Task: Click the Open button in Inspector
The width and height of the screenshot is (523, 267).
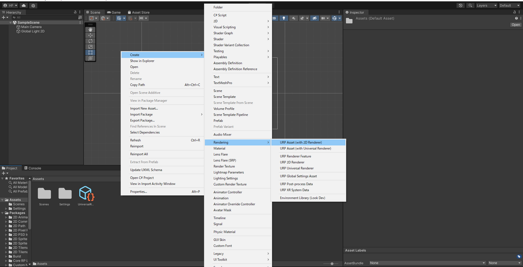Action: click(516, 25)
